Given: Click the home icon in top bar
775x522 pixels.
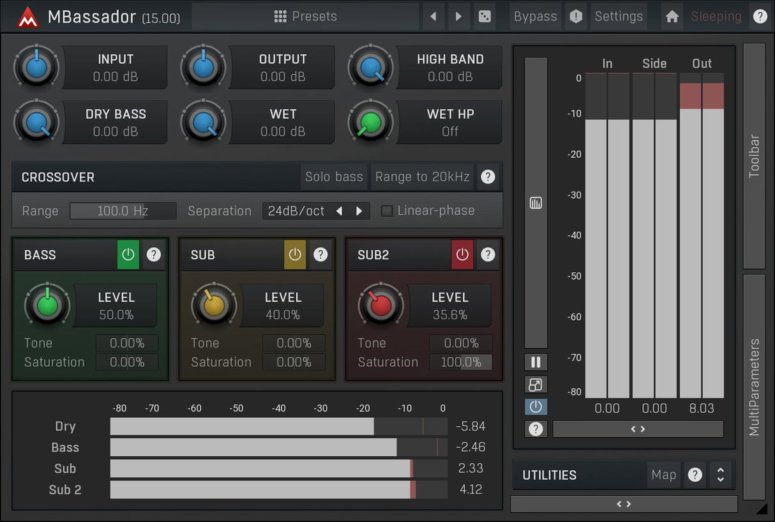Looking at the screenshot, I should pos(672,17).
